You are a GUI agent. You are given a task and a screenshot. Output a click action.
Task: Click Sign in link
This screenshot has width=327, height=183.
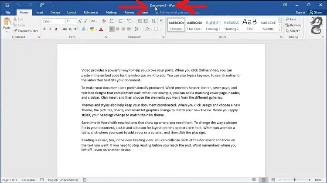click(300, 13)
